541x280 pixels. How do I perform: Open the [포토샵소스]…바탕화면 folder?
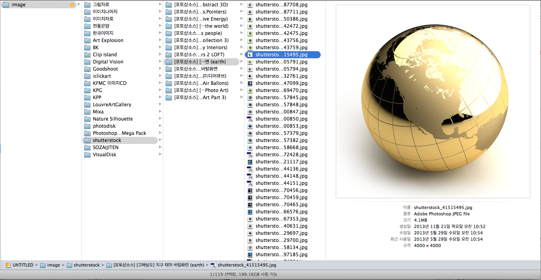click(196, 69)
